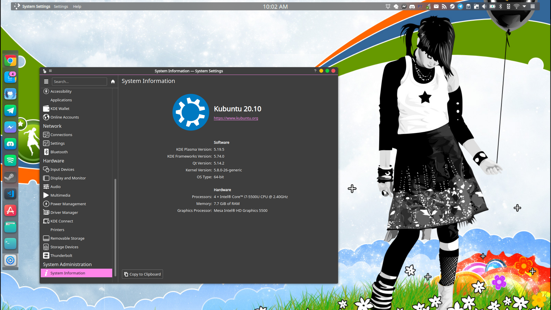This screenshot has width=551, height=310.
Task: Open the panel hamburger menu at top right
Action: click(533, 6)
